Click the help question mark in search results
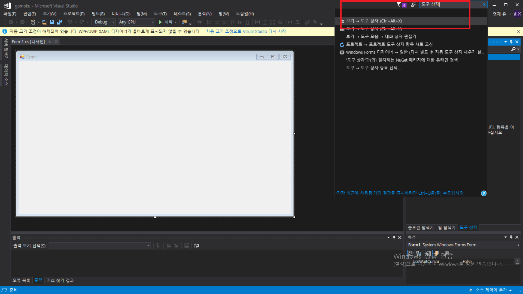The image size is (523, 294). point(484,193)
